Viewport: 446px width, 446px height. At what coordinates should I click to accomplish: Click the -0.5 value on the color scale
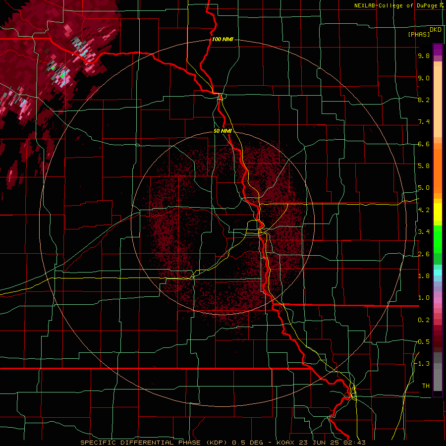[422, 342]
